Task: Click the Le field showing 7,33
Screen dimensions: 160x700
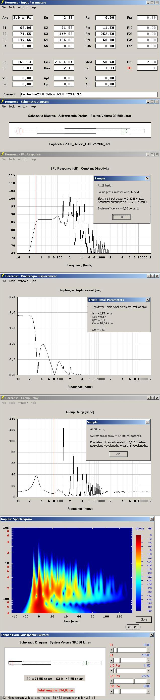Action: point(106,68)
